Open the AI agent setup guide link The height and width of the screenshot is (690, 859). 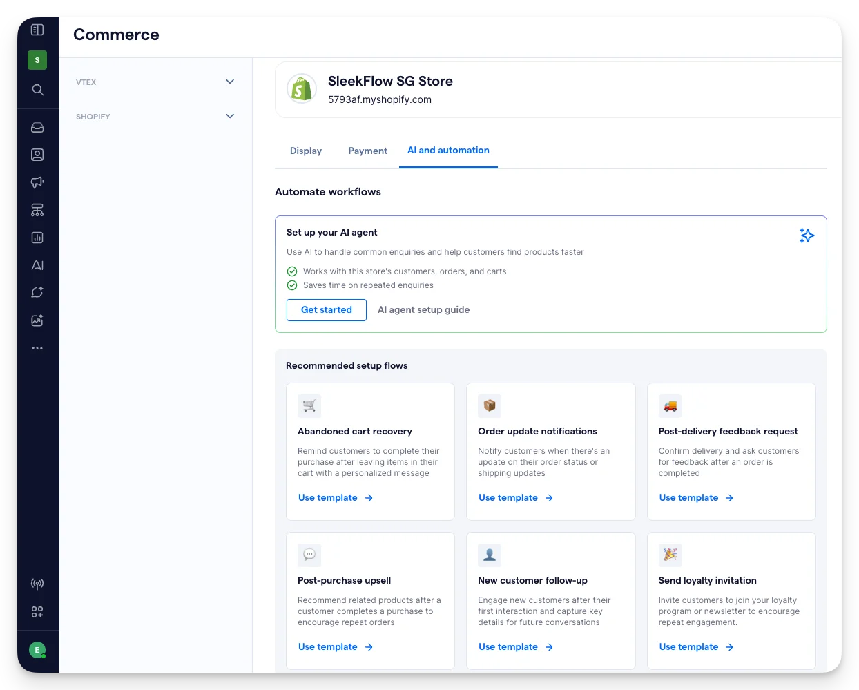(x=424, y=310)
